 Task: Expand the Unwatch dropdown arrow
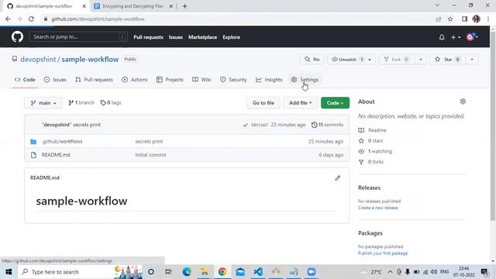(370, 60)
